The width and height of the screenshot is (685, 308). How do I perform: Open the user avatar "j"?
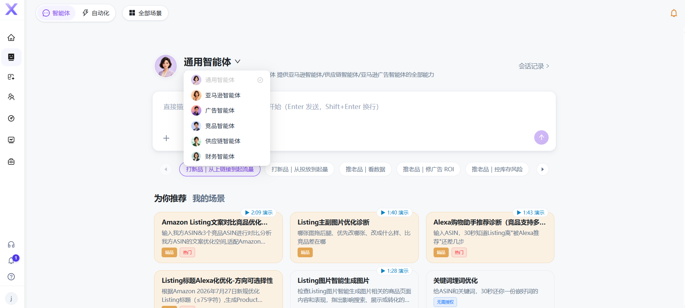(x=11, y=298)
